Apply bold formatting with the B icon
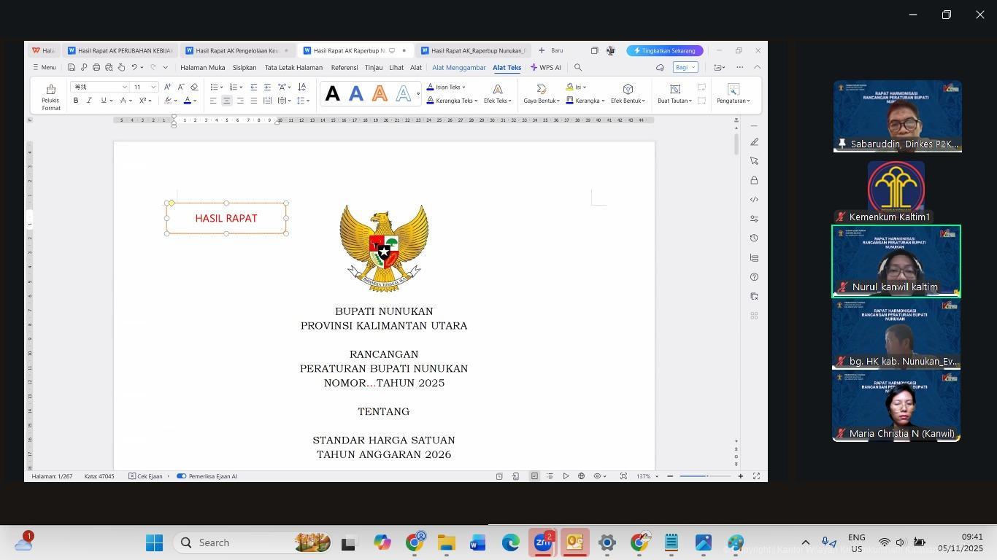This screenshot has height=560, width=997. tap(76, 101)
